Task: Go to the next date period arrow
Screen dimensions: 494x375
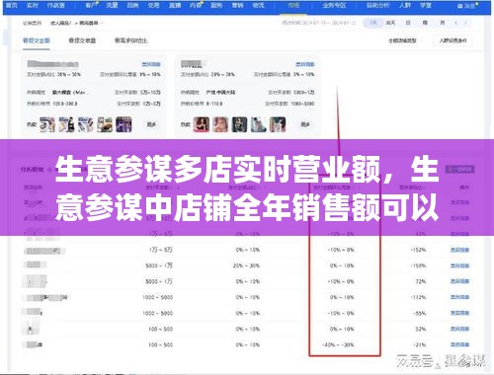Action: tap(465, 23)
